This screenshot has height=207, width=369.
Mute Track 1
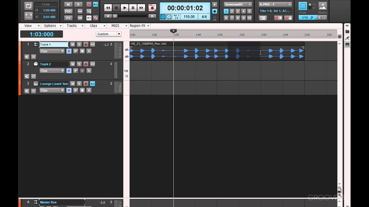pyautogui.click(x=73, y=44)
